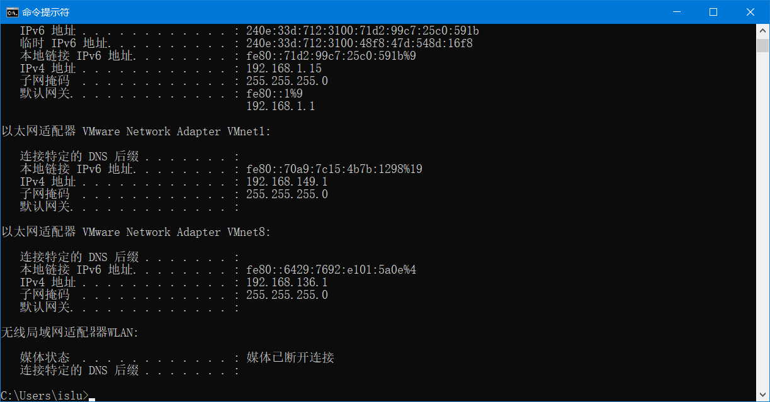This screenshot has height=402, width=770.
Task: Click the WLAN adapter section heading
Action: tap(69, 332)
